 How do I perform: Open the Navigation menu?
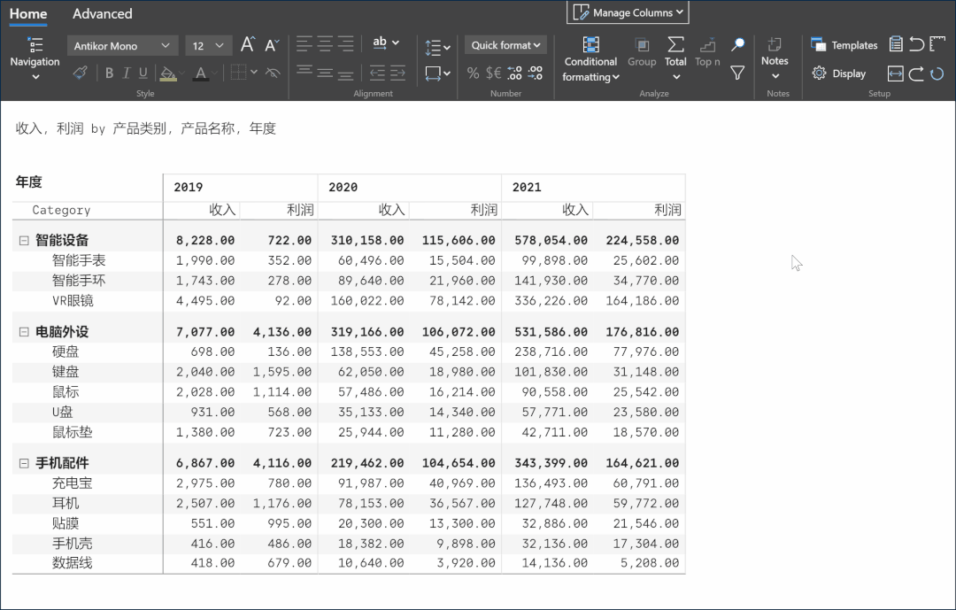point(35,59)
